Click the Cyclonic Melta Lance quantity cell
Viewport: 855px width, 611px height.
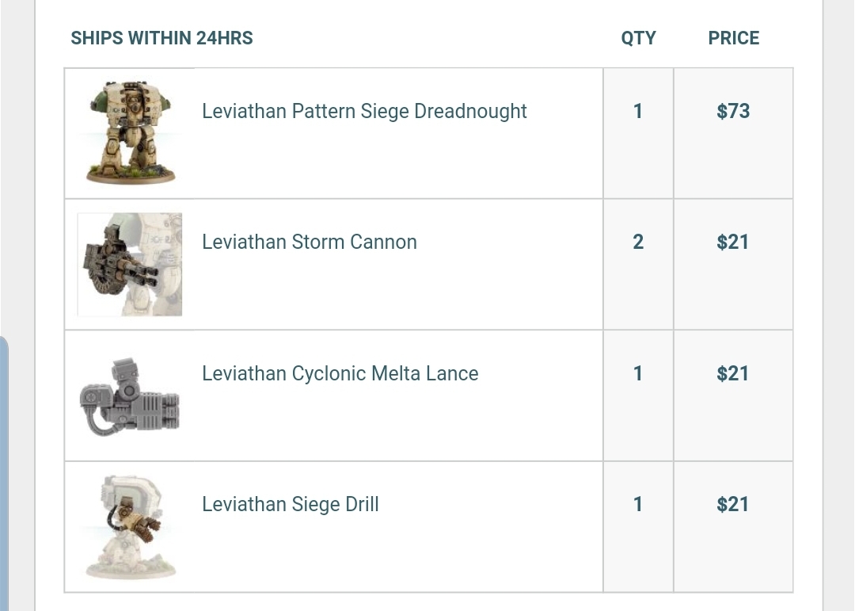coord(638,373)
